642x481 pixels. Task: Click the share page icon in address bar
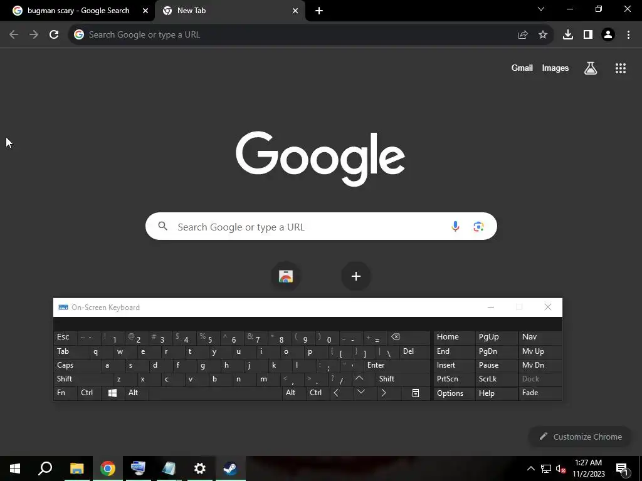click(522, 35)
